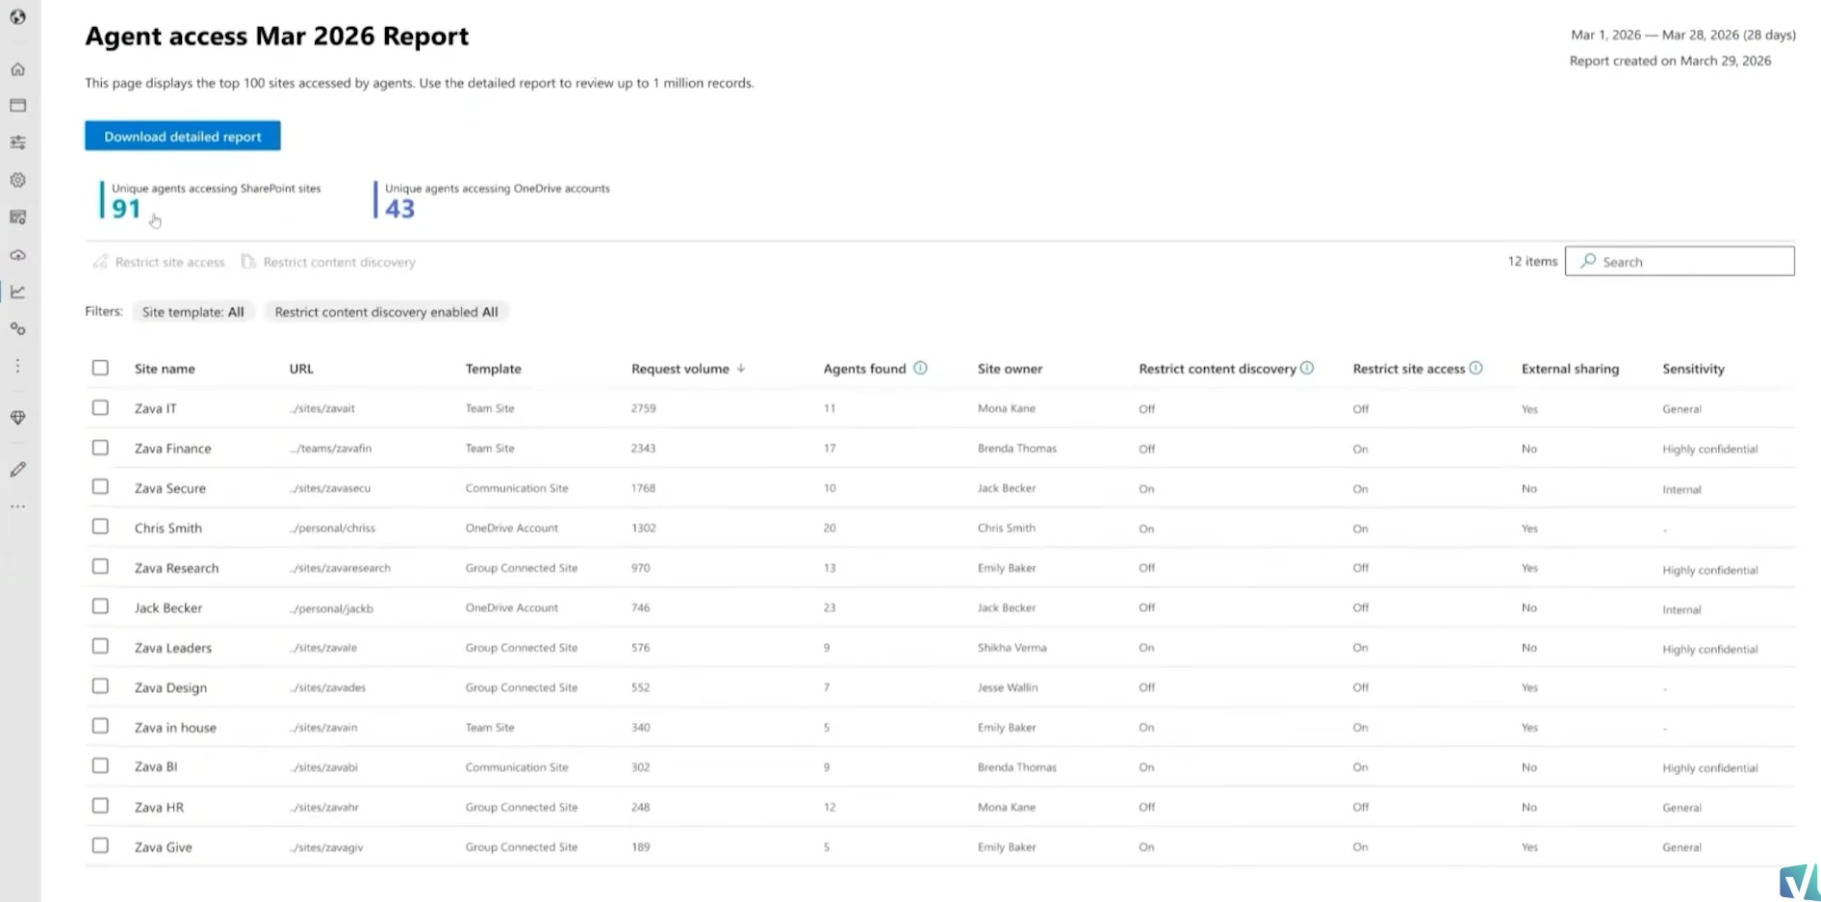Viewport: 1821px width, 902px height.
Task: Click the ../sites/zavasecu URL cell
Action: (x=330, y=488)
